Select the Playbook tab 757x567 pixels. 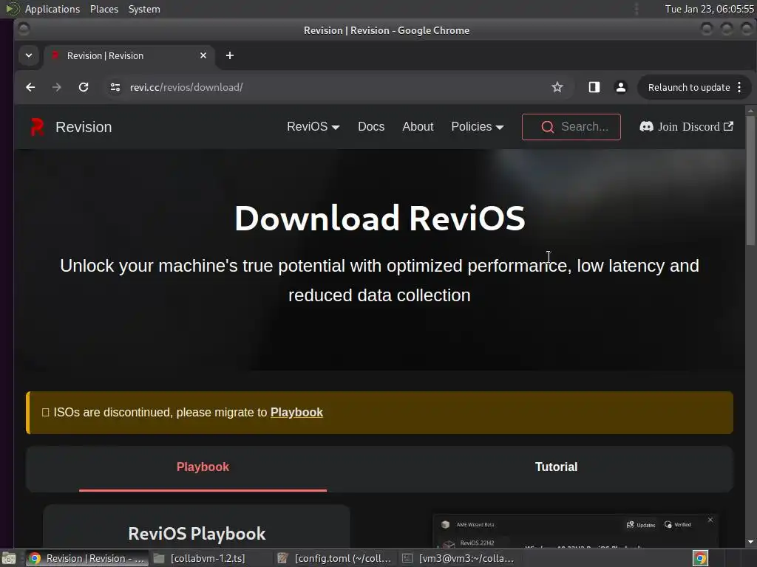(x=203, y=467)
